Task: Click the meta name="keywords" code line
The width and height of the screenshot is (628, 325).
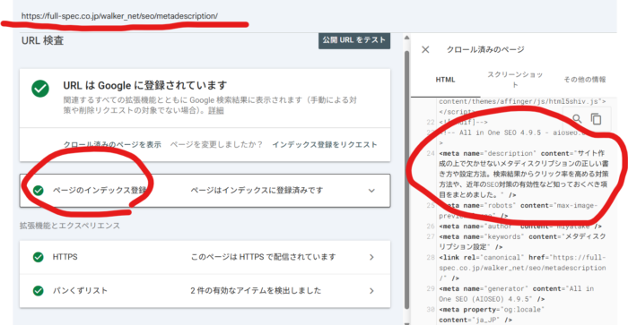Action: click(522, 242)
